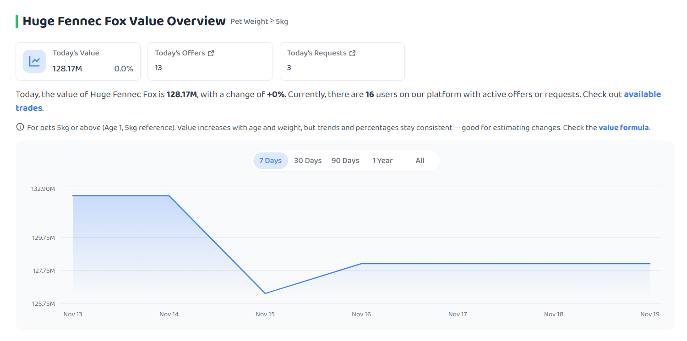Screen dimensions: 687x341
Task: Click the info circle icon before pet note
Action: pyautogui.click(x=20, y=127)
